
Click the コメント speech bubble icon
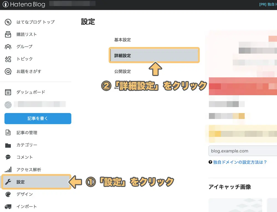tap(8, 157)
